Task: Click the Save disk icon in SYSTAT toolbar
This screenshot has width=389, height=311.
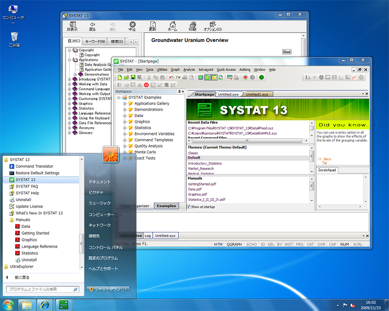Action: (133, 77)
